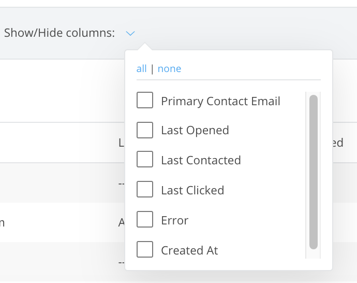Click the 'all' link to select every column
357x283 pixels.
pos(141,69)
